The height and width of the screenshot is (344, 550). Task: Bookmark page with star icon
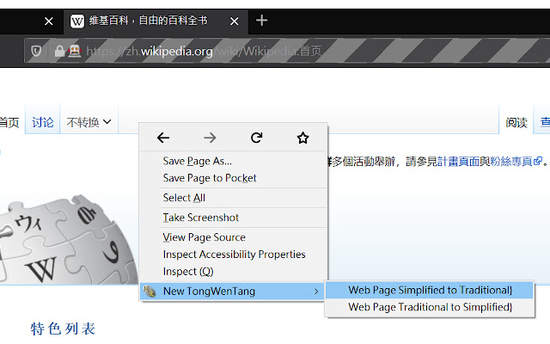302,138
